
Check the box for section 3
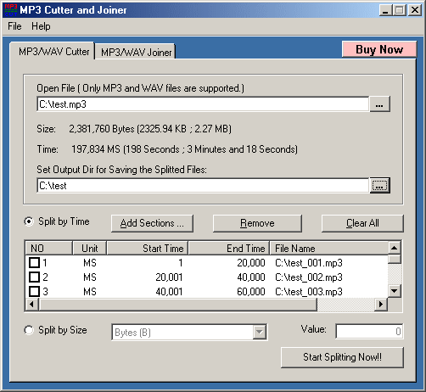[35, 291]
